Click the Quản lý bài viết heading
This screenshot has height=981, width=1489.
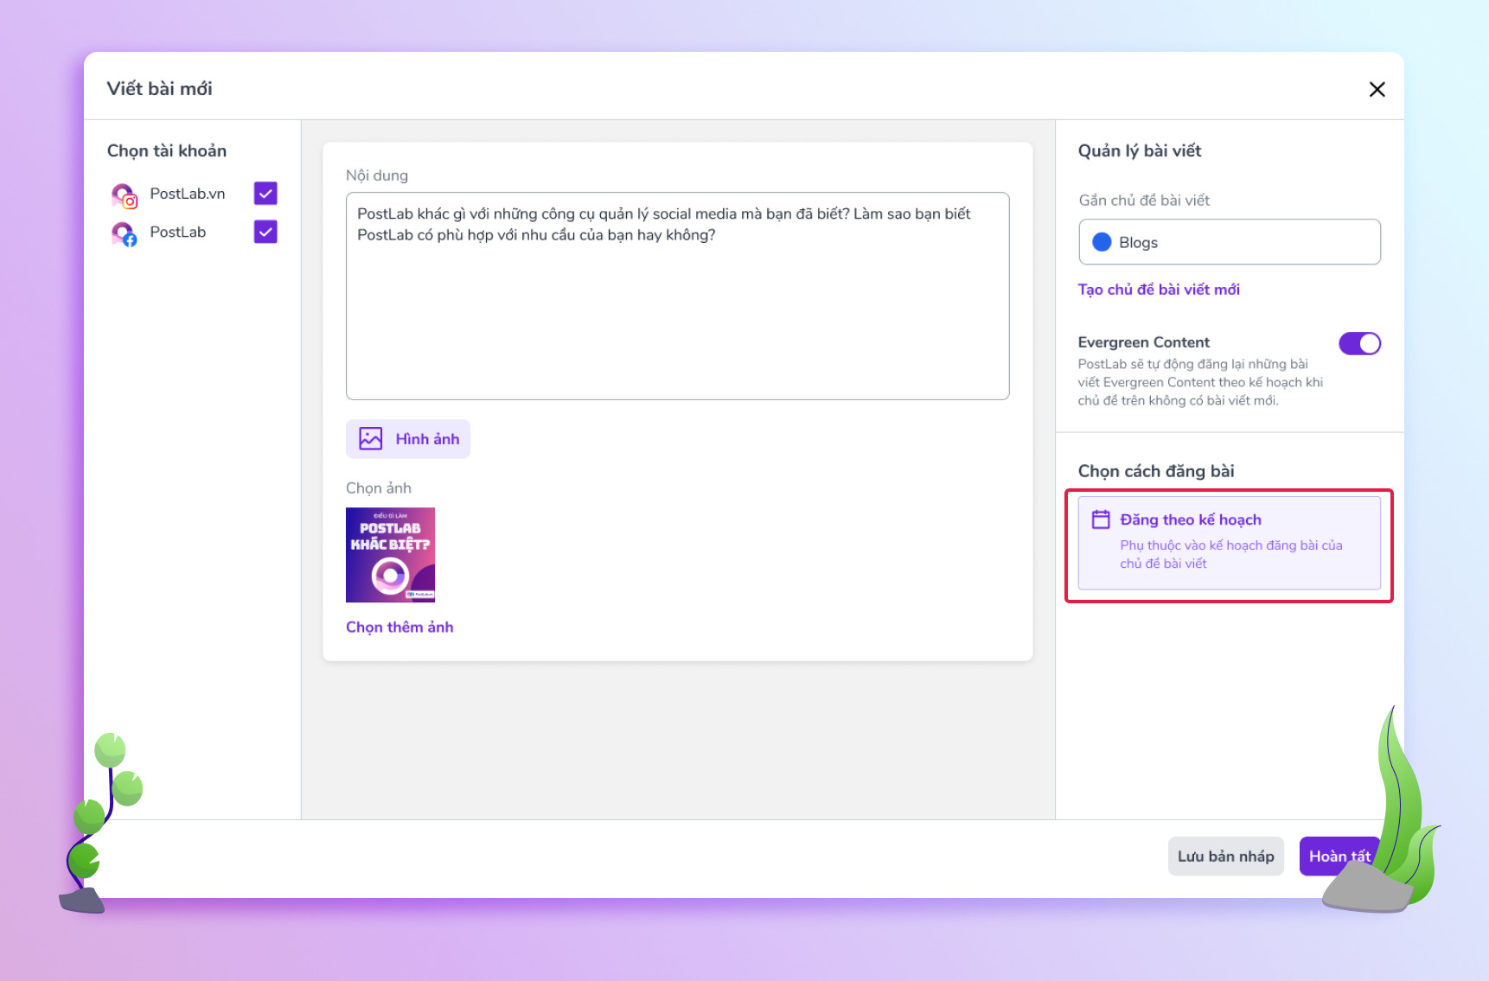[1140, 151]
